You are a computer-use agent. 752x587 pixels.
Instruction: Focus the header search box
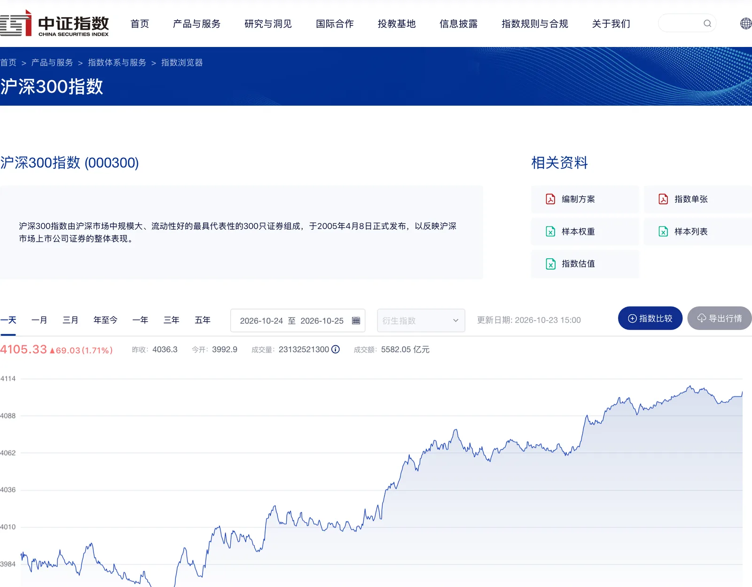687,23
